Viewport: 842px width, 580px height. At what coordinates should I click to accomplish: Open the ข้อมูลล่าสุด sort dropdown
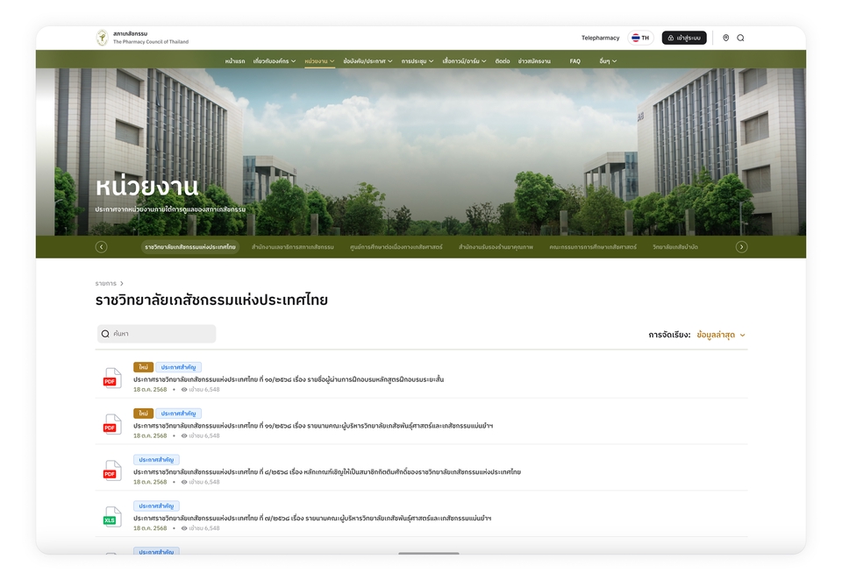coord(720,335)
